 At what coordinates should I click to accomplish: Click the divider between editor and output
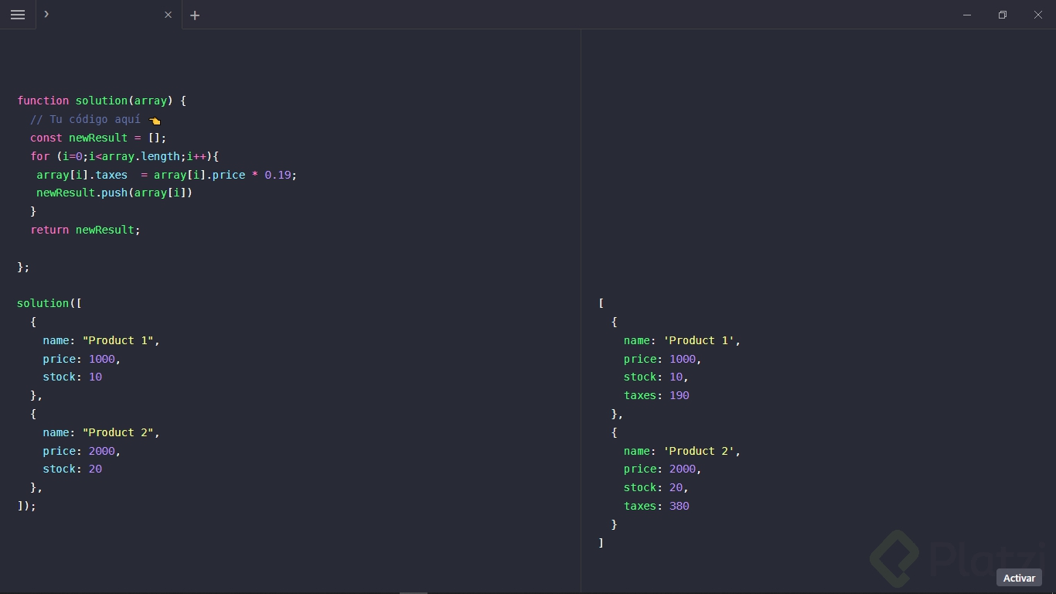pyautogui.click(x=581, y=309)
